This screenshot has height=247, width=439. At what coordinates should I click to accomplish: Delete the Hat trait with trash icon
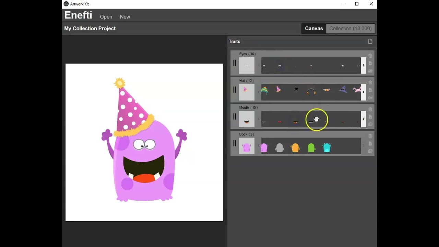[x=370, y=82]
